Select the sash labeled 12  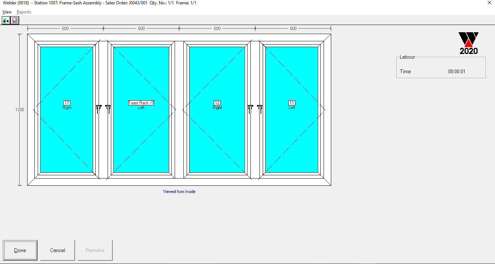[217, 103]
